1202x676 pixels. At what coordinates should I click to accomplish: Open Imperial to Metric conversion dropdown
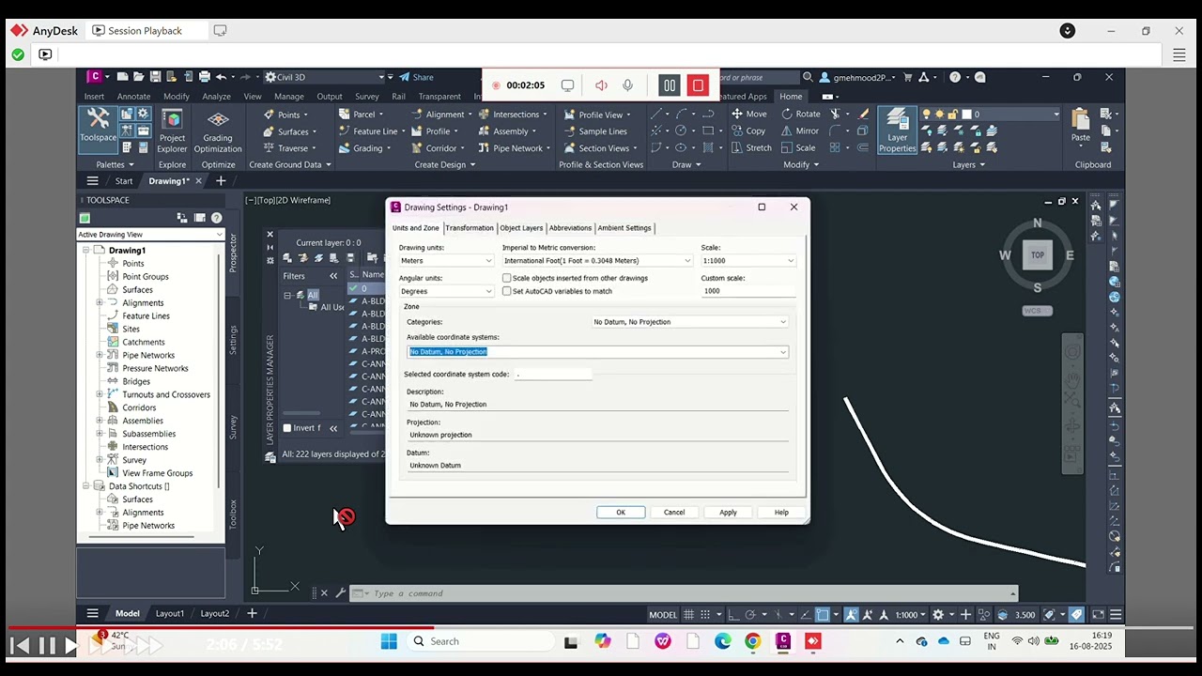[x=597, y=260]
